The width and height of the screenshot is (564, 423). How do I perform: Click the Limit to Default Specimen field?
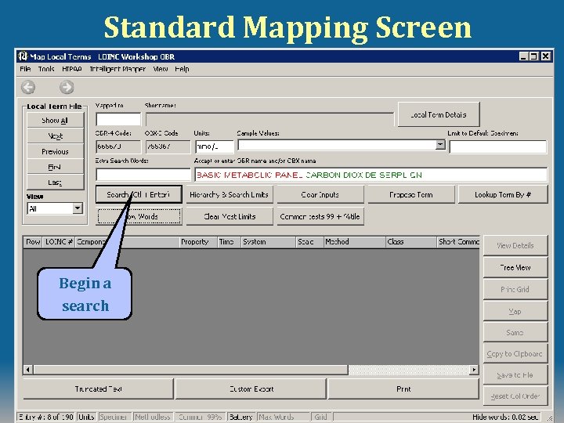(498, 146)
